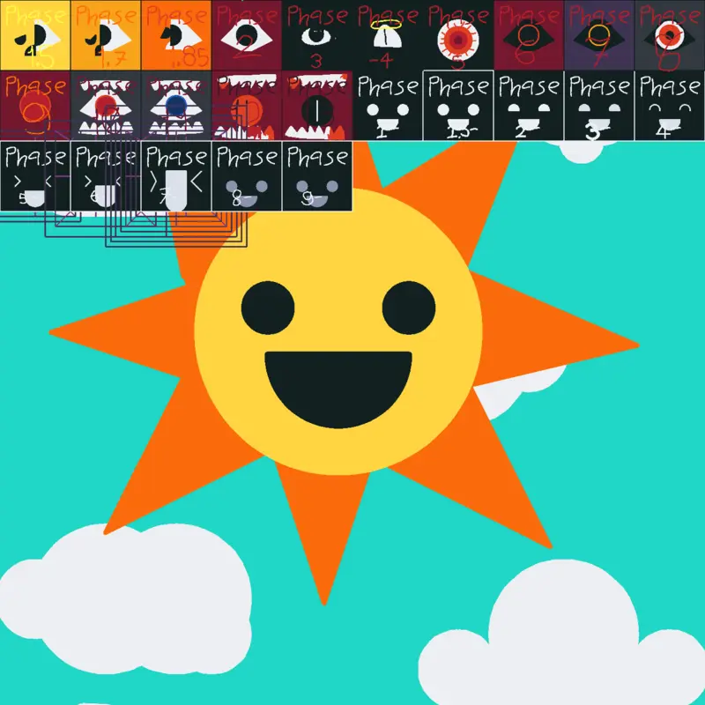Choose the Phase 1.7 thumbnail
This screenshot has width=705, height=705.
point(106,35)
